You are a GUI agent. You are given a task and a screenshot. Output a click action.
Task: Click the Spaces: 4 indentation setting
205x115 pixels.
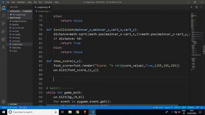tap(168, 107)
